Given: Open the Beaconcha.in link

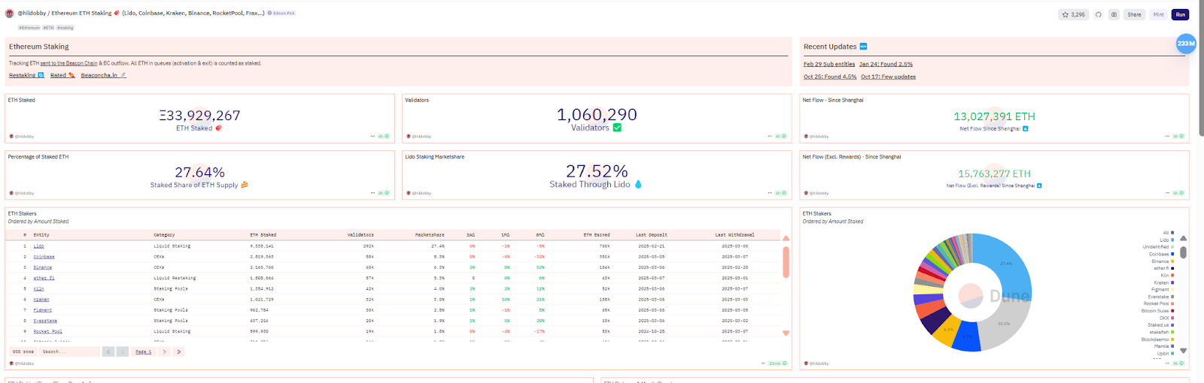Looking at the screenshot, I should click(x=103, y=75).
